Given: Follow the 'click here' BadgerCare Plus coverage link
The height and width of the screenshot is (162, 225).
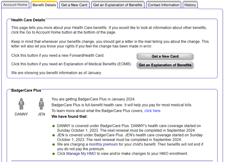Looking at the screenshot, I should (153, 111).
